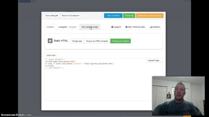Click Return to Facebook button
Image resolution: width=209 pixels, height=117 pixels.
point(71,16)
